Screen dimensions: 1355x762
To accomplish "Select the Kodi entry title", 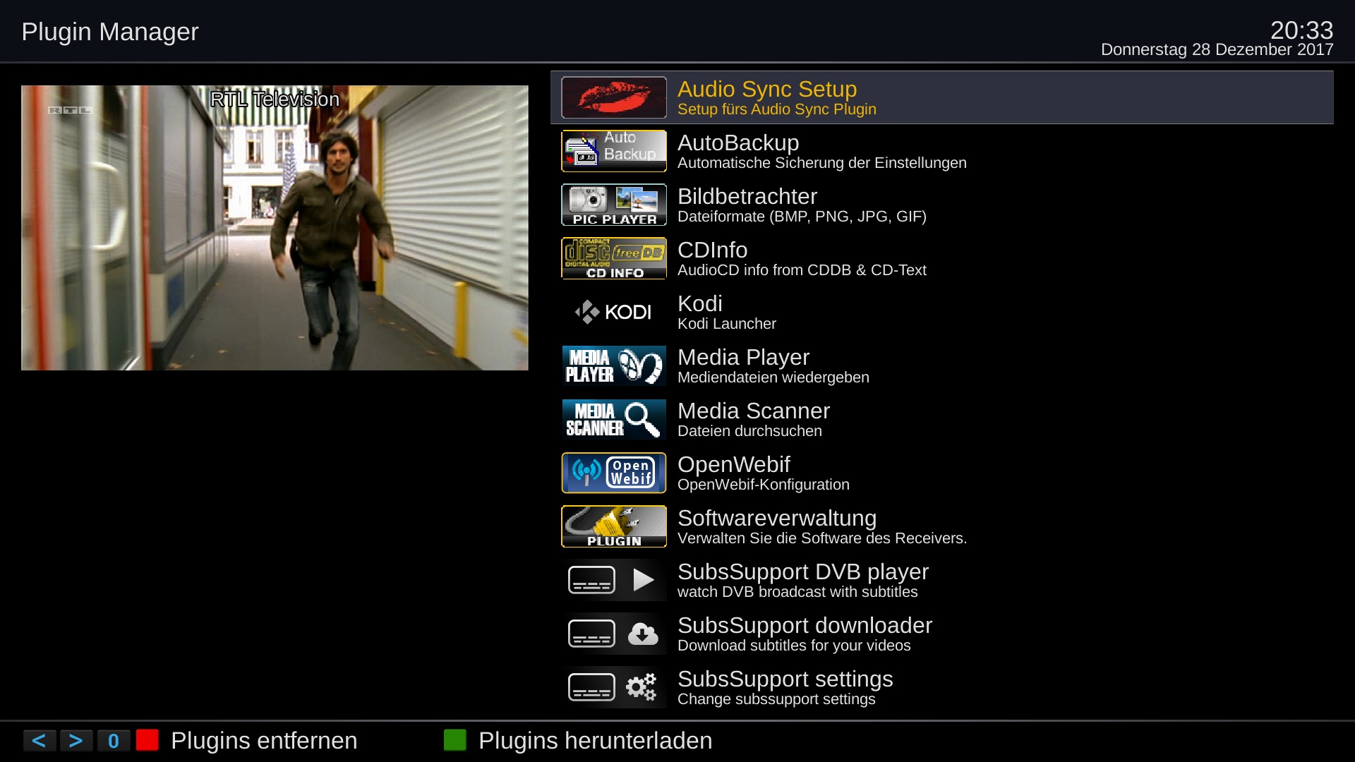I will click(x=700, y=303).
